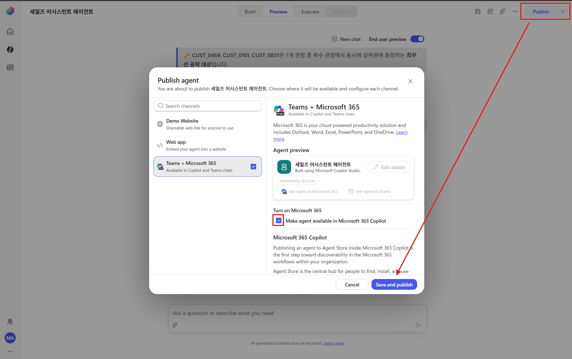Click the Share icon in top toolbar
572x359 pixels.
(x=490, y=12)
